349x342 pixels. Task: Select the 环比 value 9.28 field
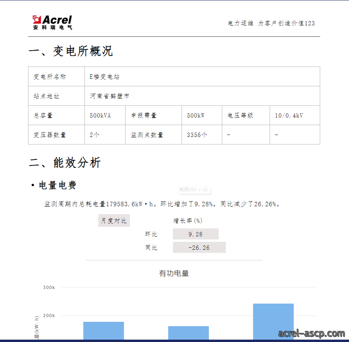pos(196,234)
